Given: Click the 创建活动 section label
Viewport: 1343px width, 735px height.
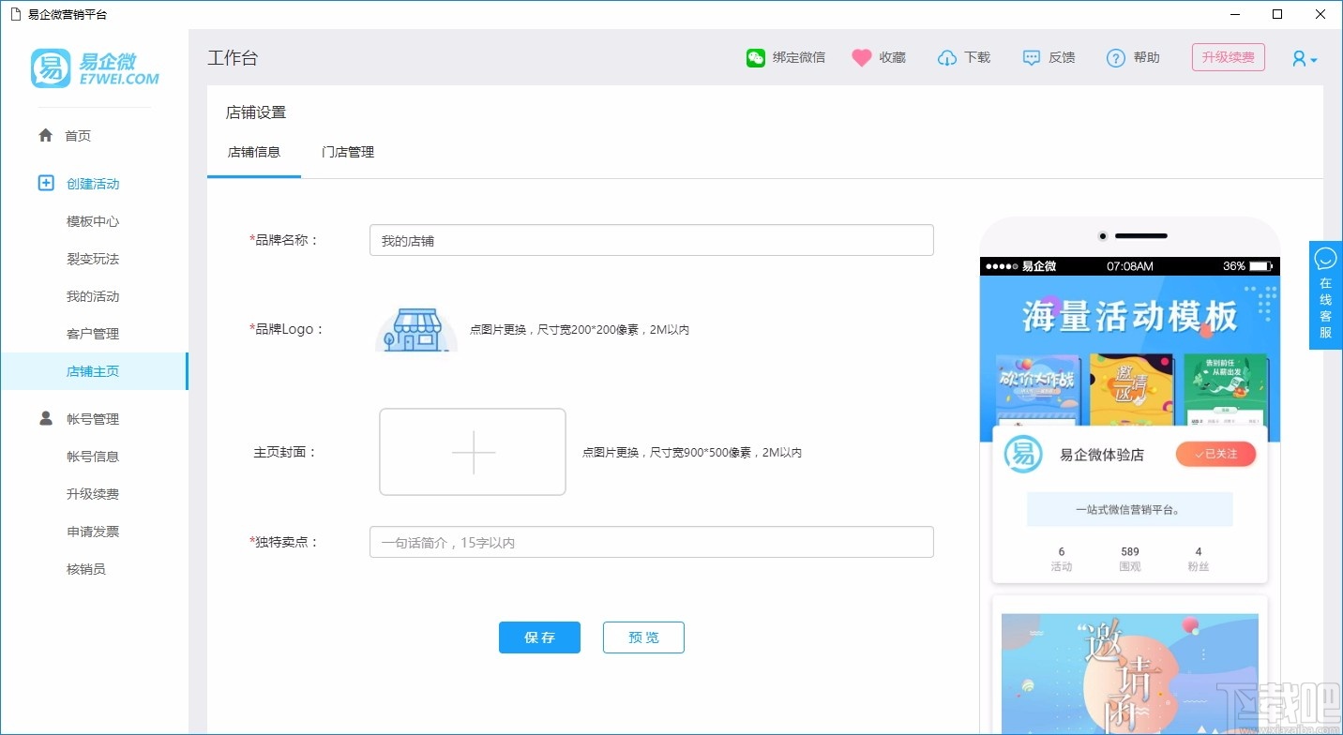Looking at the screenshot, I should point(93,184).
